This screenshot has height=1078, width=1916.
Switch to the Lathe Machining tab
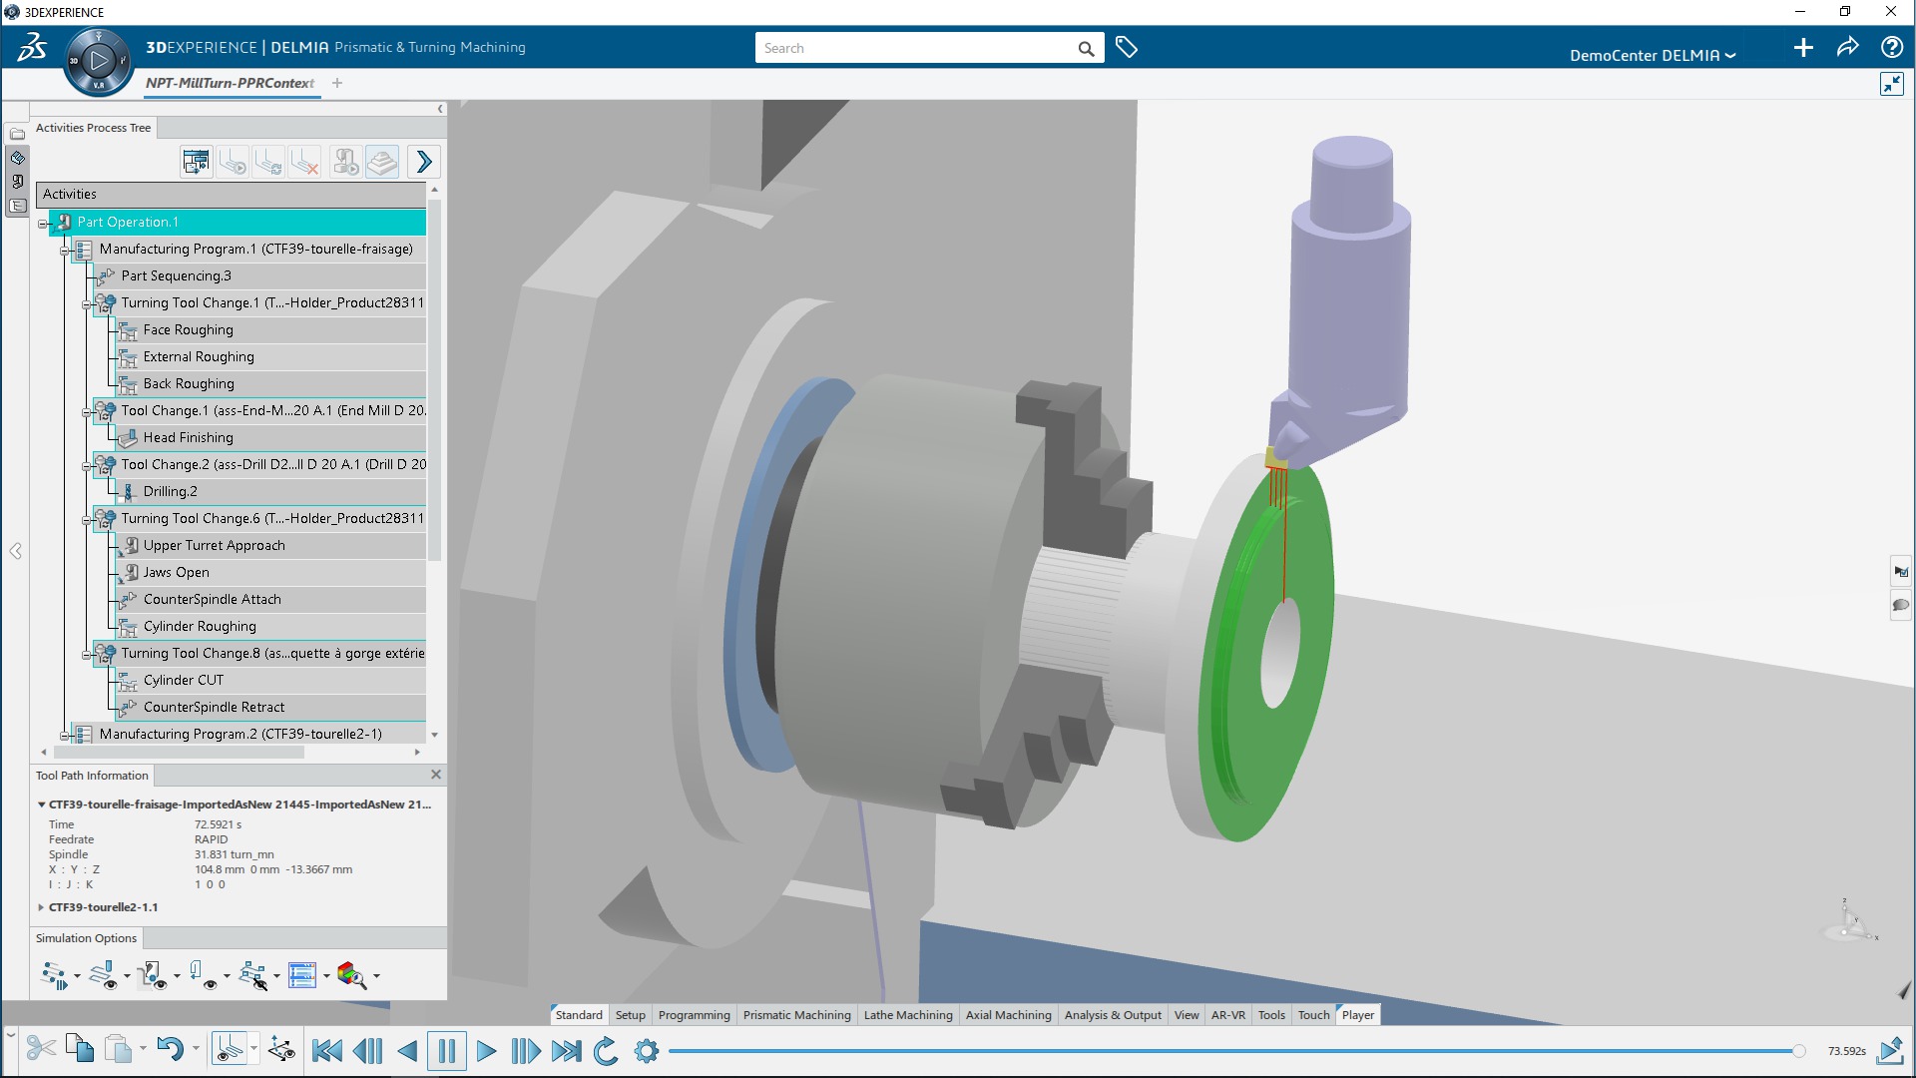[908, 1015]
